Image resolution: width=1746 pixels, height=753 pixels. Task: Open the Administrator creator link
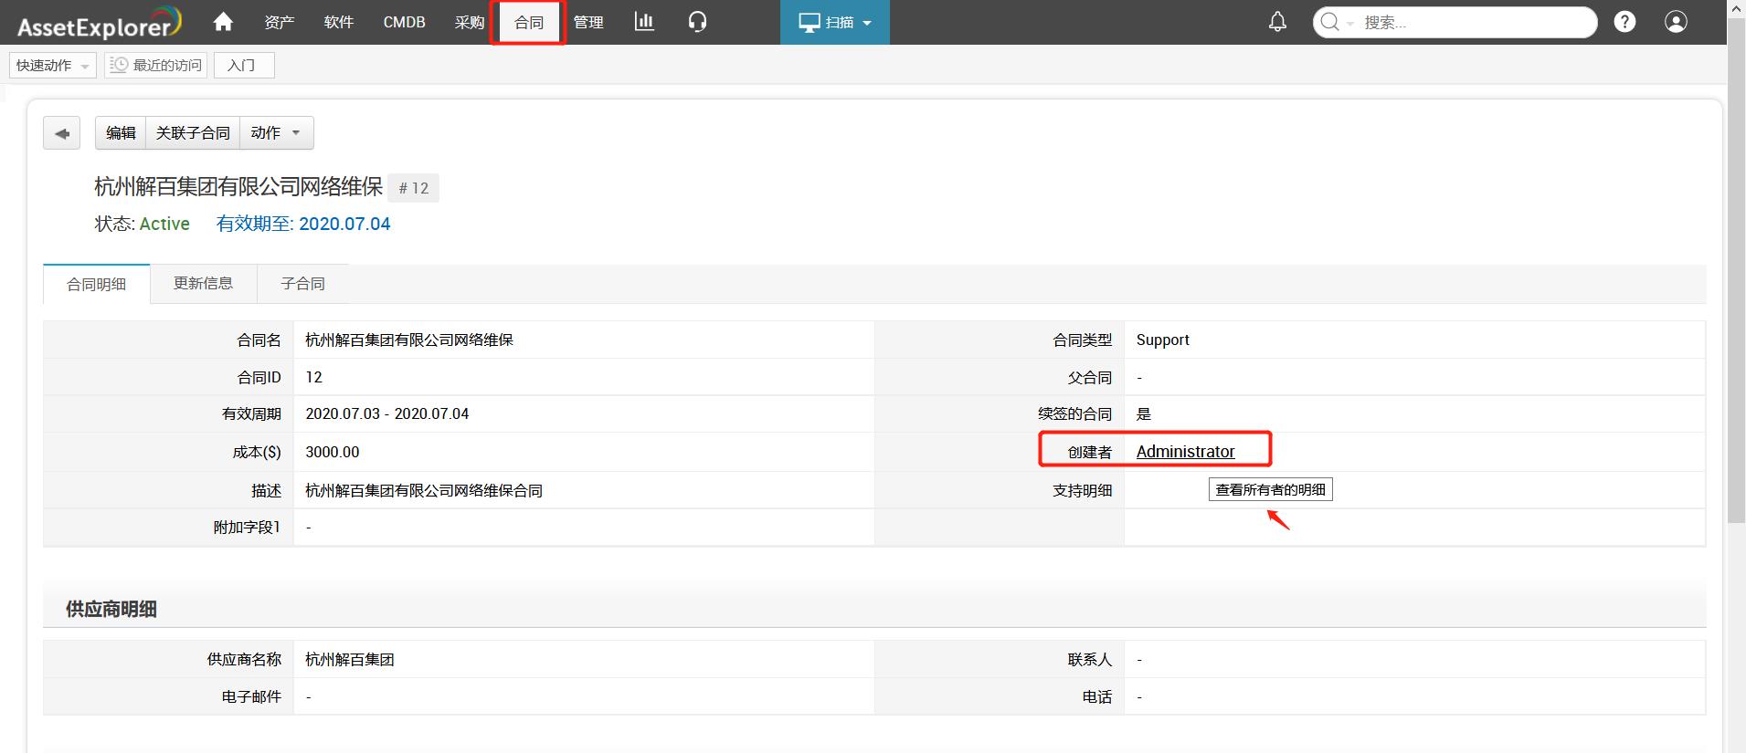tap(1185, 452)
